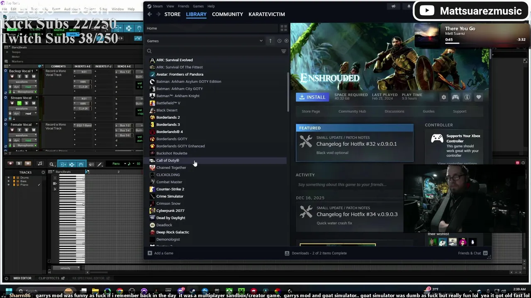531x298 pixels.
Task: Switch Steam library to grid view icon
Action: [284, 28]
